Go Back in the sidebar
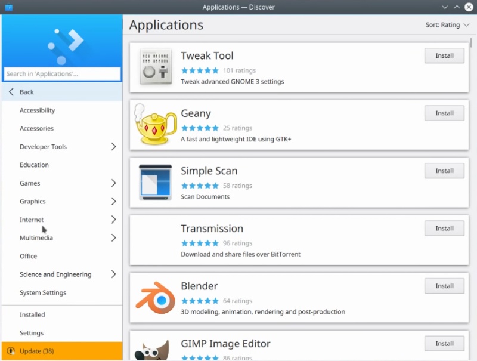The image size is (477, 361). coord(62,92)
